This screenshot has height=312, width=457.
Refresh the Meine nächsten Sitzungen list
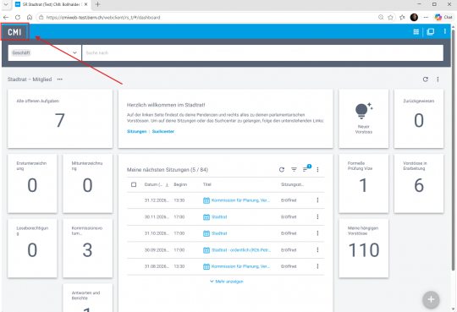282,170
